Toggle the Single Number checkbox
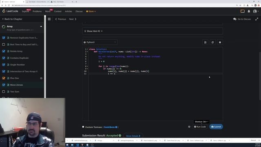 tap(4, 65)
